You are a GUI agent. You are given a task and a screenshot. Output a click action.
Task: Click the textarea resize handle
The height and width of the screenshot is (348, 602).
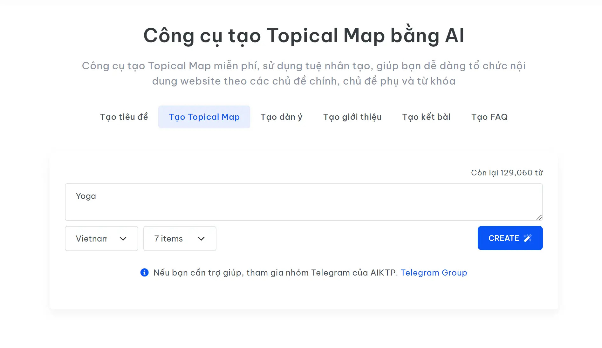539,217
